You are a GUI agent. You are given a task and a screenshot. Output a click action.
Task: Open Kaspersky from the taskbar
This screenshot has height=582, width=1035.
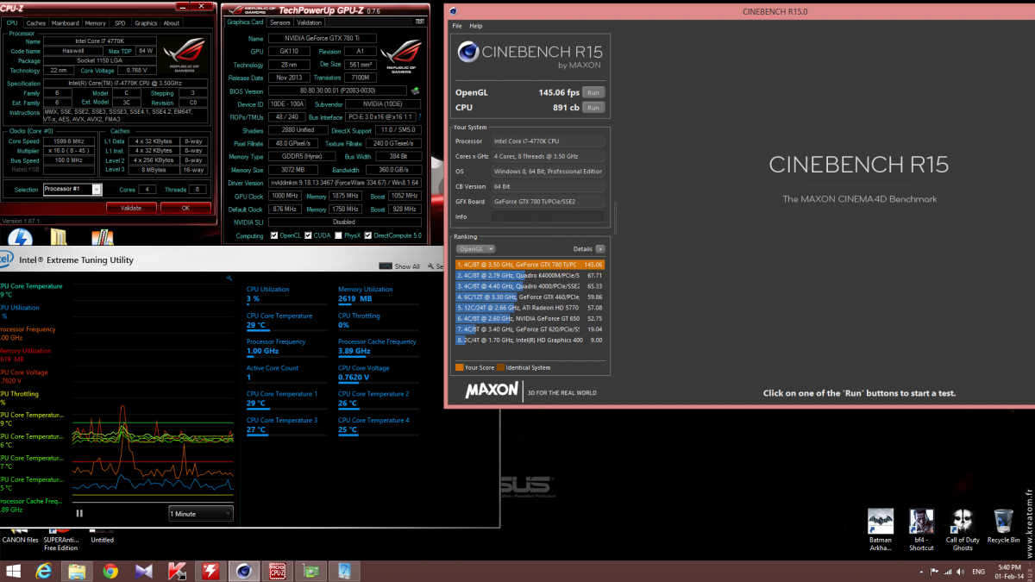coord(178,570)
